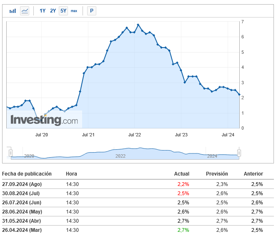
Task: Click the Actual column header
Action: (x=182, y=174)
